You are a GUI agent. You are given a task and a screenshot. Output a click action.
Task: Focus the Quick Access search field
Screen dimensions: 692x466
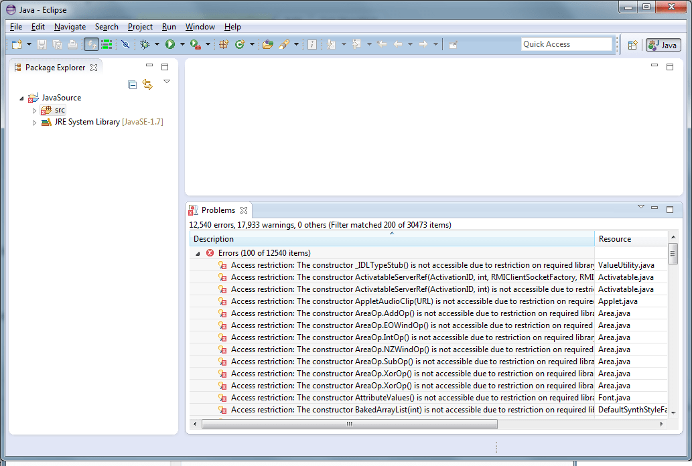coord(567,44)
